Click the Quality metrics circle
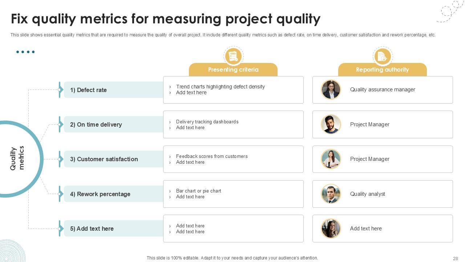This screenshot has width=465, height=262. point(17,159)
